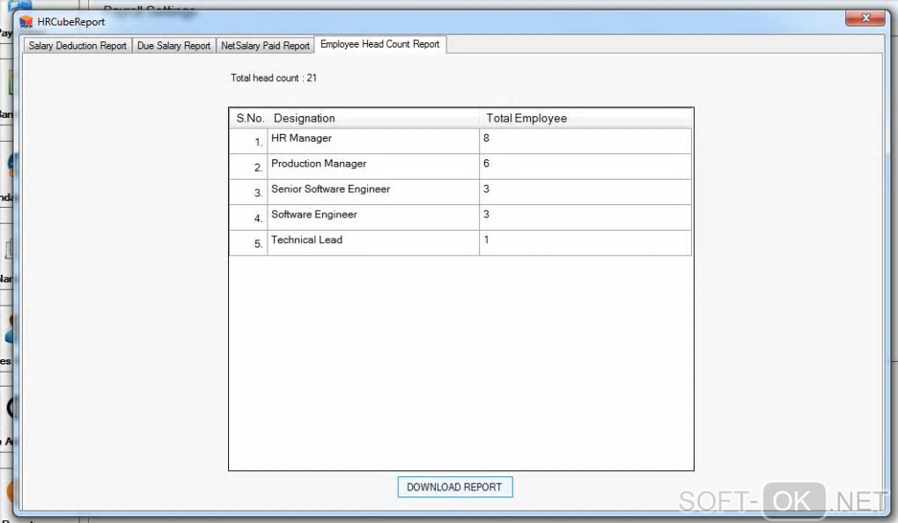
Task: Open the Salary Deduction Report tab
Action: click(x=77, y=46)
